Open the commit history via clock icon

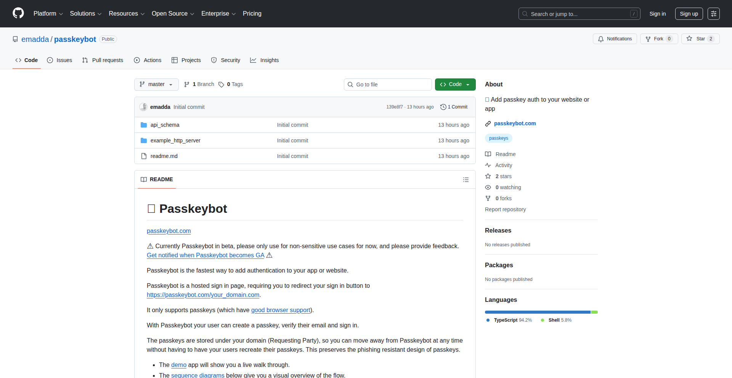(x=443, y=107)
